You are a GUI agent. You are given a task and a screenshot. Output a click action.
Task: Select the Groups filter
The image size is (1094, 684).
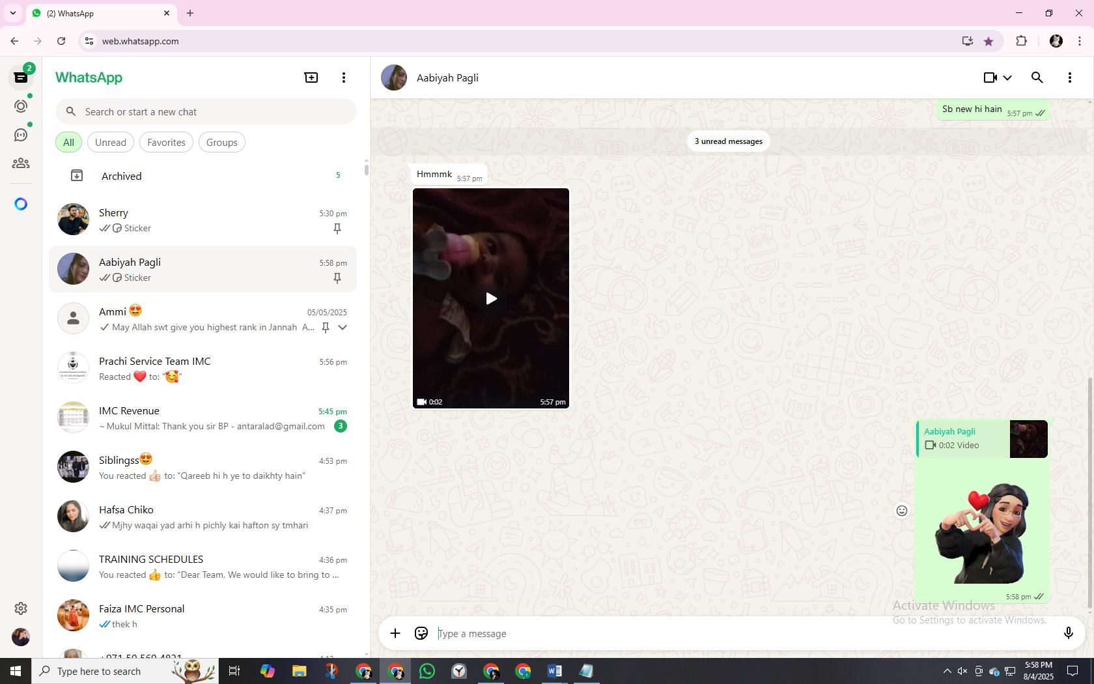[x=222, y=143]
